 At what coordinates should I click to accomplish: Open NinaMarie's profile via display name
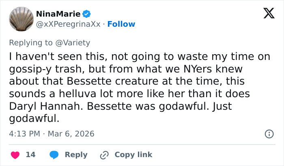58,14
